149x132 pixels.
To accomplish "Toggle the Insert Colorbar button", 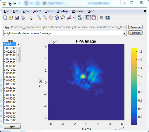I will pyautogui.click(x=88, y=18).
